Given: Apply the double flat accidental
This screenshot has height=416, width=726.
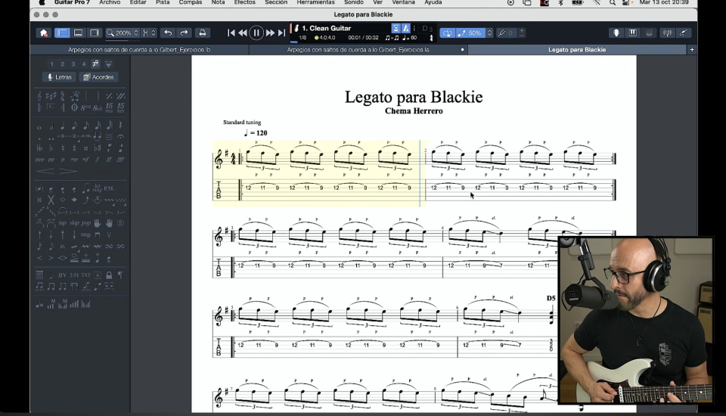Looking at the screenshot, I should pos(39,148).
